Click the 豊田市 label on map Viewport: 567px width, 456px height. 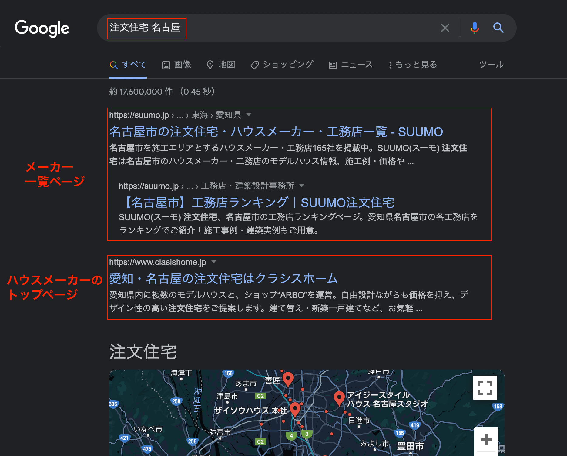coord(410,446)
